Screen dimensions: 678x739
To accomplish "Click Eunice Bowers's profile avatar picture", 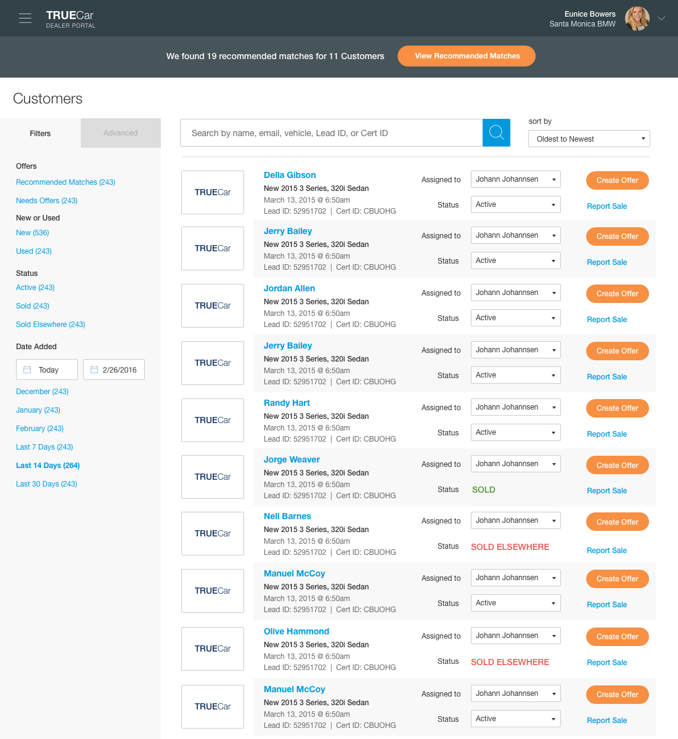I will 637,18.
